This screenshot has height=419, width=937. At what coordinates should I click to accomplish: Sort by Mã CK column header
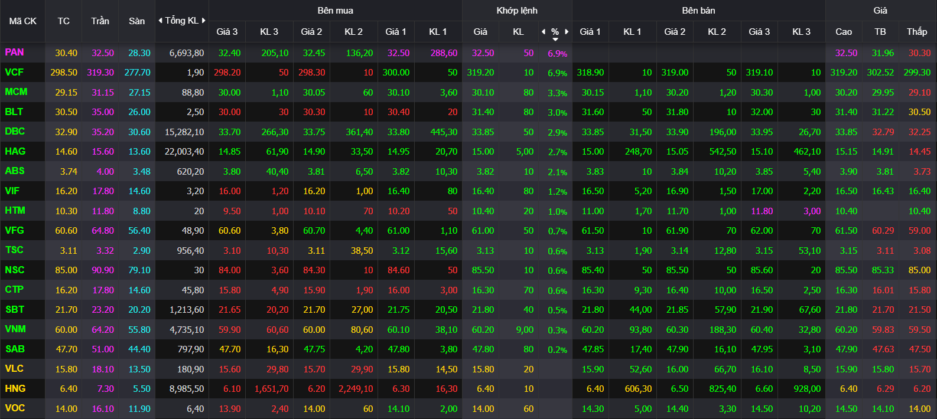22,21
